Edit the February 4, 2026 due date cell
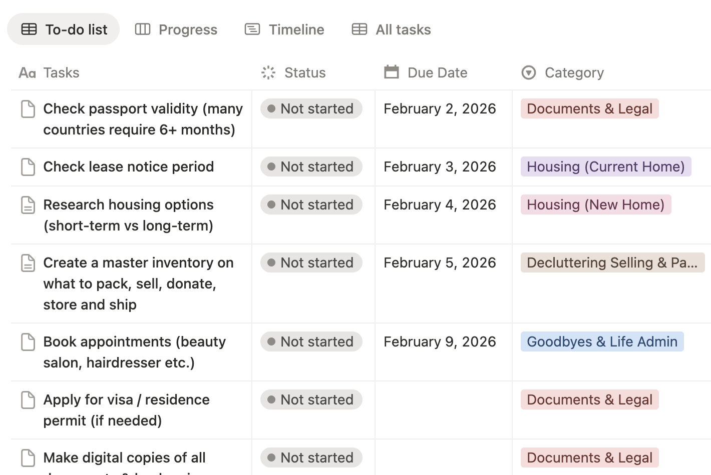The height and width of the screenshot is (475, 711). click(440, 205)
